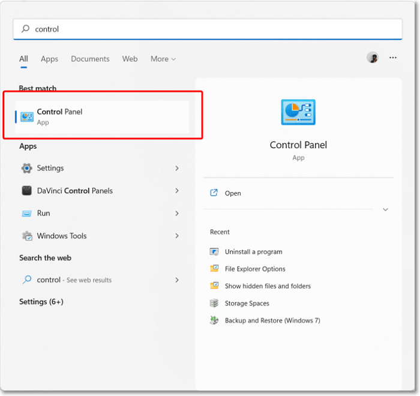Click the large Control Panel preview icon

pyautogui.click(x=298, y=113)
